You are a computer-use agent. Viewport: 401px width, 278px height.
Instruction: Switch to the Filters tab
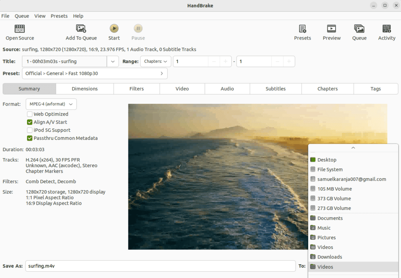pos(137,89)
